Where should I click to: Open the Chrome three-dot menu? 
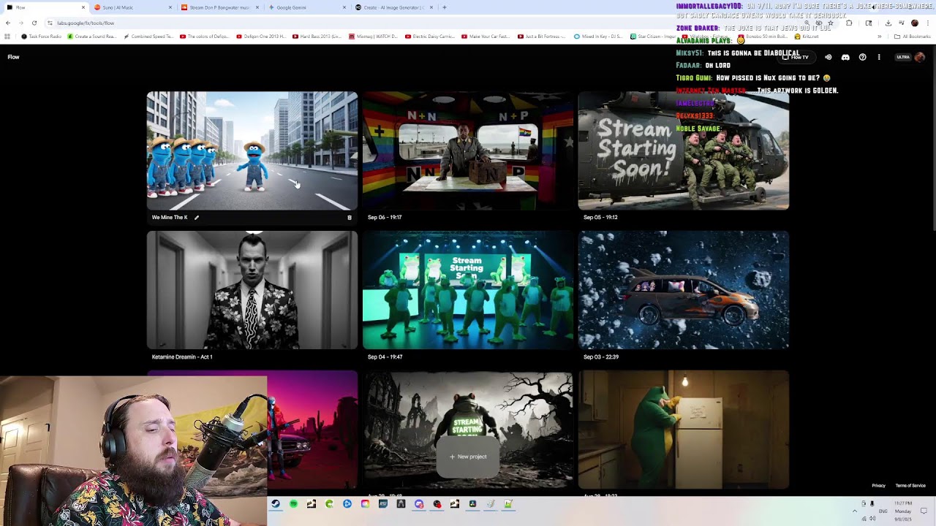click(x=928, y=23)
